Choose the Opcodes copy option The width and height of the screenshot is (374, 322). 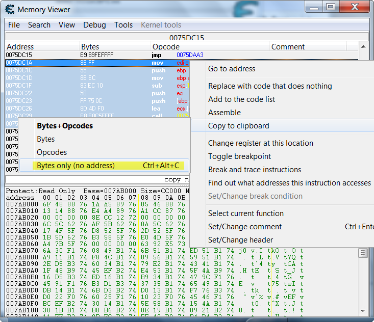click(52, 152)
